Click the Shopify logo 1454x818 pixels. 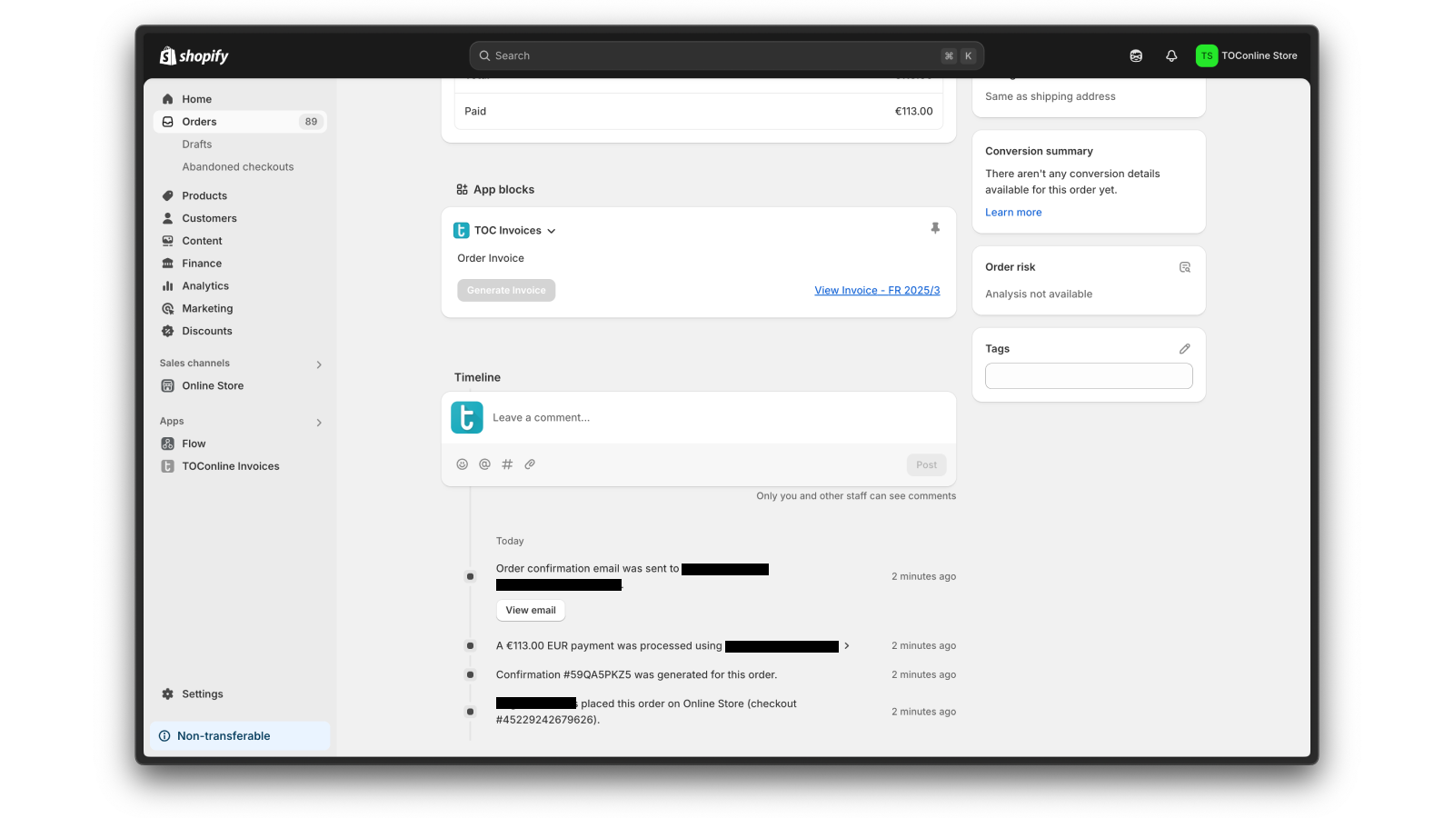click(194, 55)
